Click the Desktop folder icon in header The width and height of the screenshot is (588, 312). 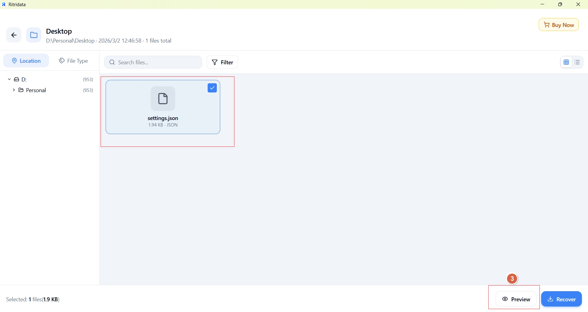coord(34,35)
